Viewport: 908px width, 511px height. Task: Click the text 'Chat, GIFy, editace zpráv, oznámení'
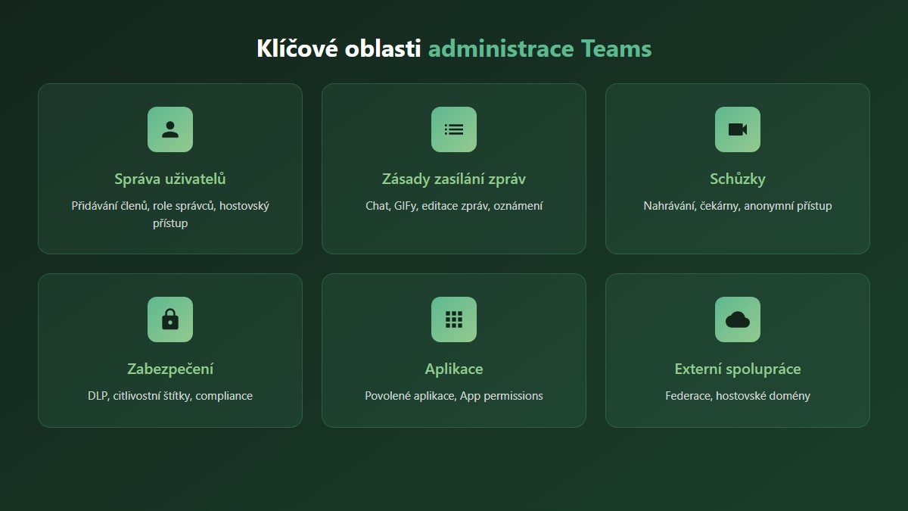click(x=454, y=206)
